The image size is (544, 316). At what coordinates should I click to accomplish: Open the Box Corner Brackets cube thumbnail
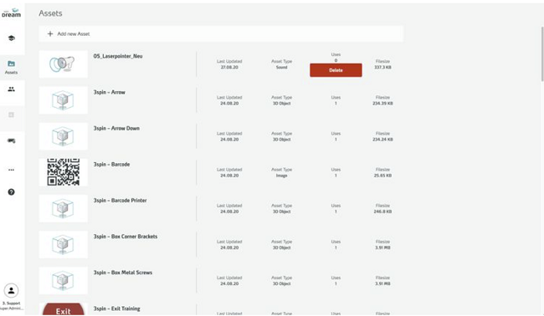[63, 244]
